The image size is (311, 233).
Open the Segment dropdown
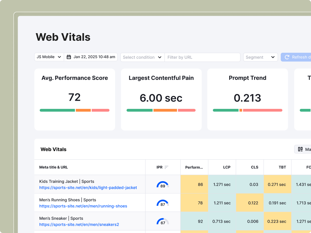[x=260, y=57]
